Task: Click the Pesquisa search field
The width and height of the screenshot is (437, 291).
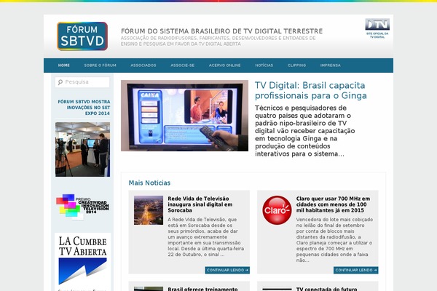Action: (x=82, y=82)
